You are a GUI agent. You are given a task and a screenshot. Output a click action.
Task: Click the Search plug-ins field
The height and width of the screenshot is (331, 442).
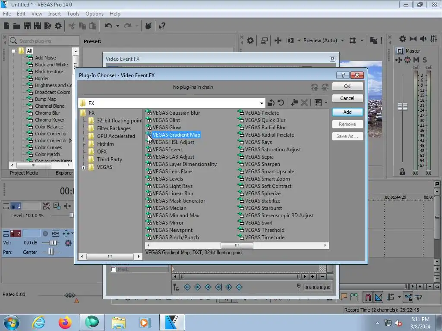(44, 41)
